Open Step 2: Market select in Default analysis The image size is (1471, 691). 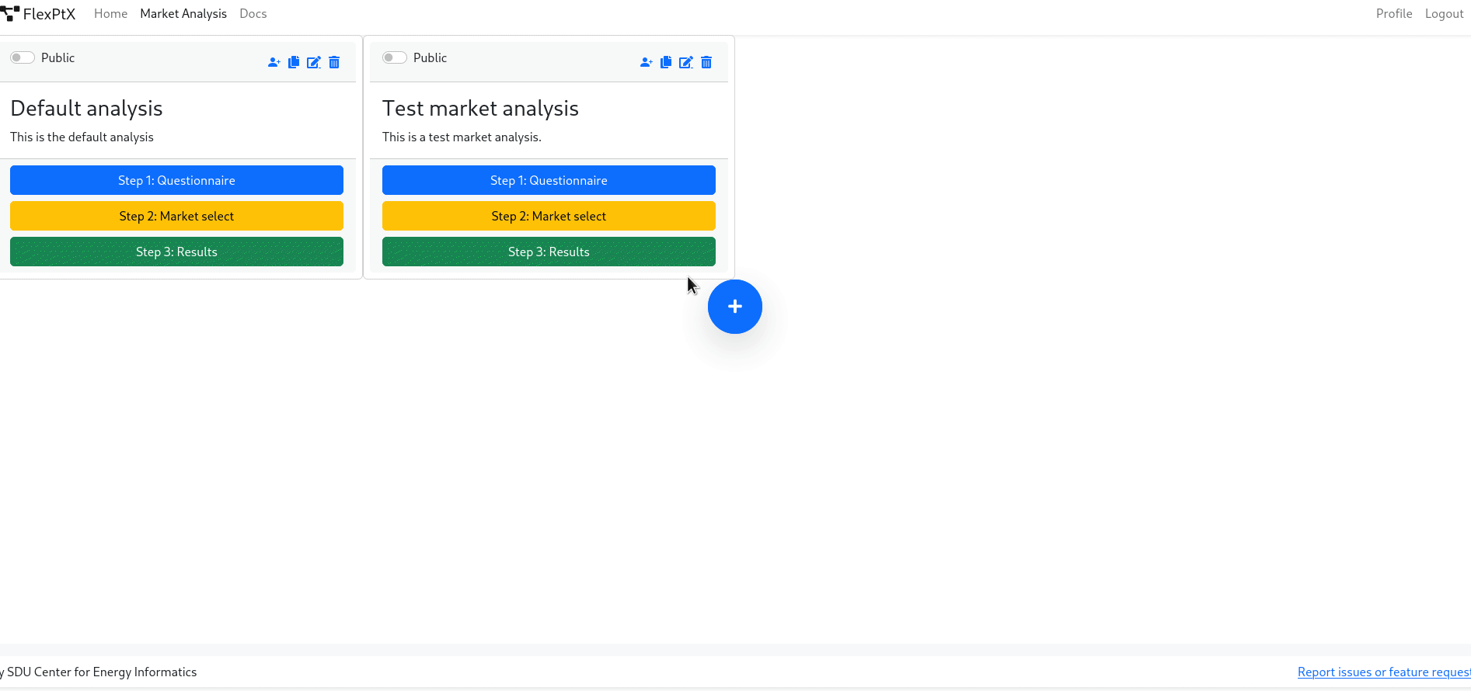coord(176,216)
